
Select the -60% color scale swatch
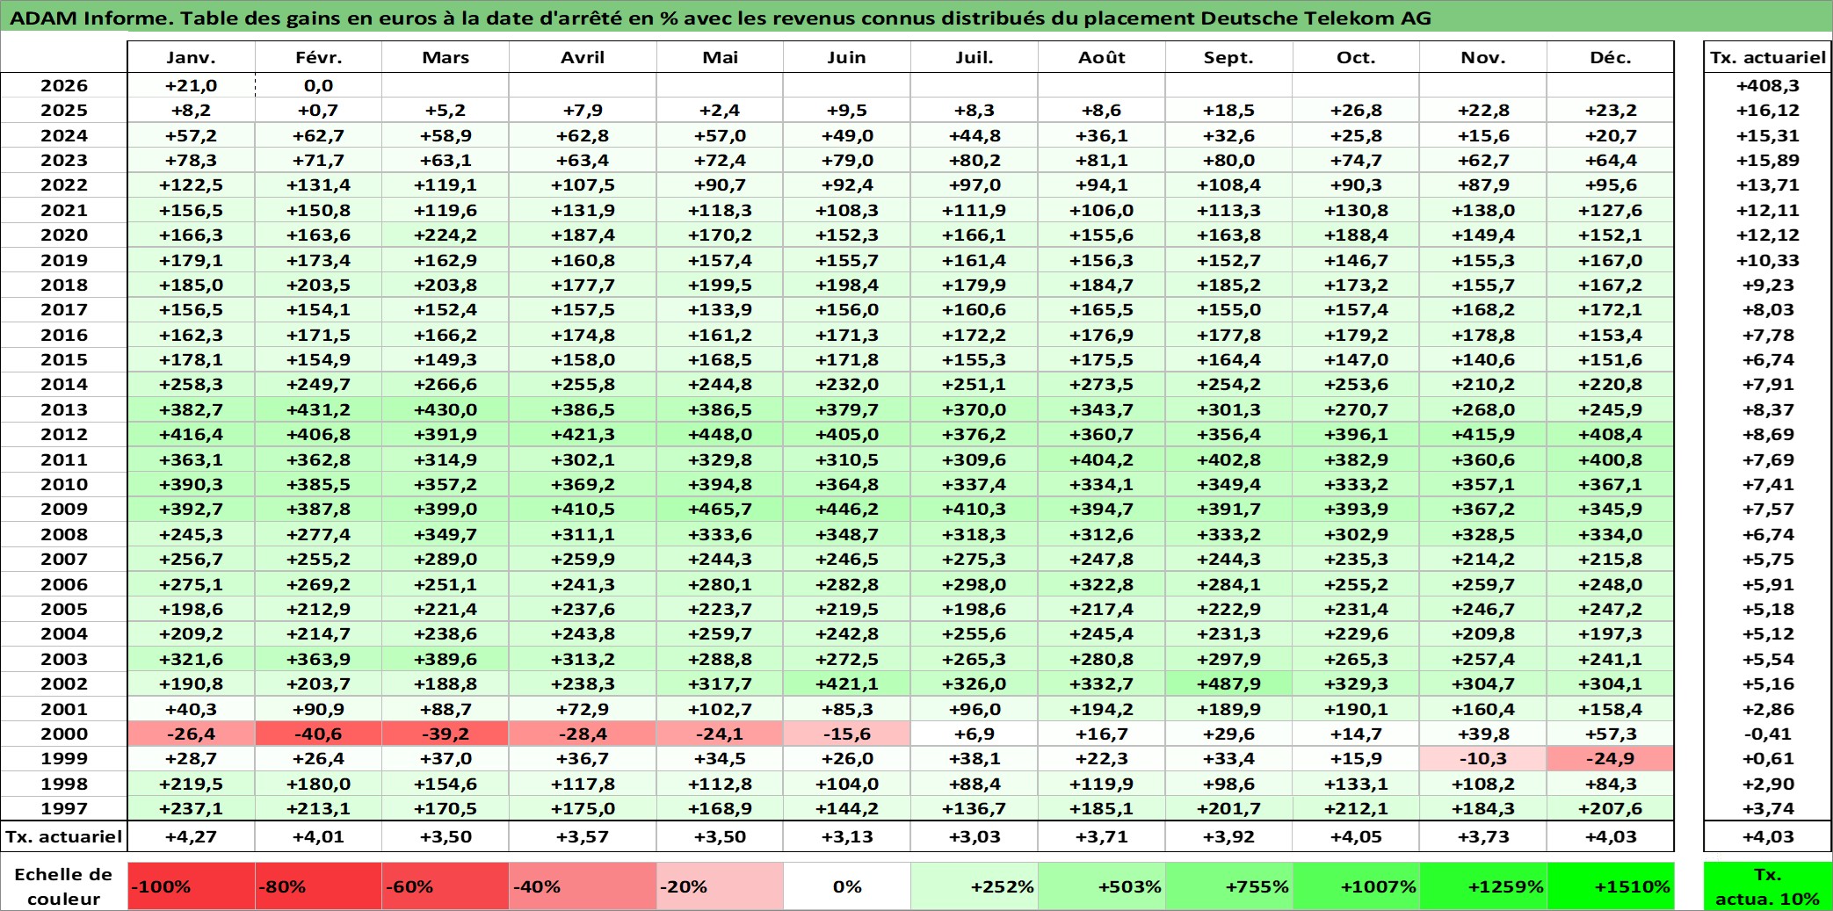pos(446,886)
